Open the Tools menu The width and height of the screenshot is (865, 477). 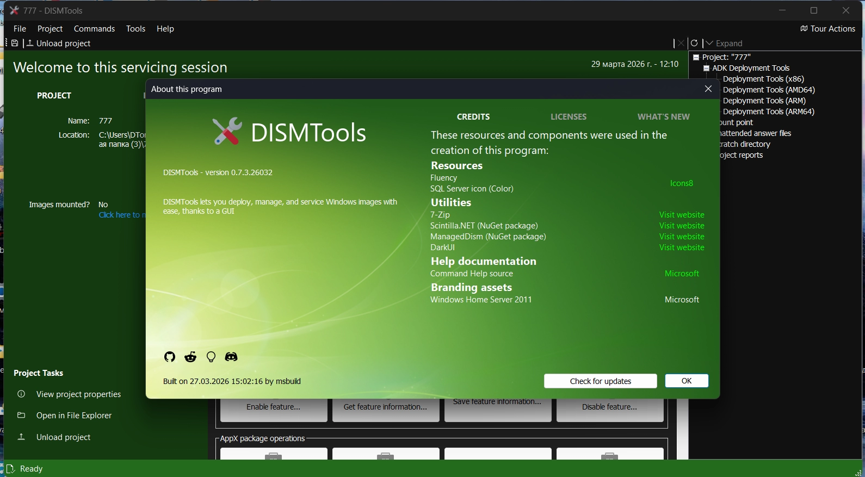tap(135, 29)
